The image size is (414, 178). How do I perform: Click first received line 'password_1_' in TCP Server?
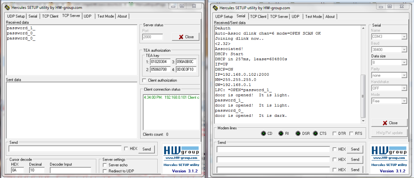pos(21,28)
